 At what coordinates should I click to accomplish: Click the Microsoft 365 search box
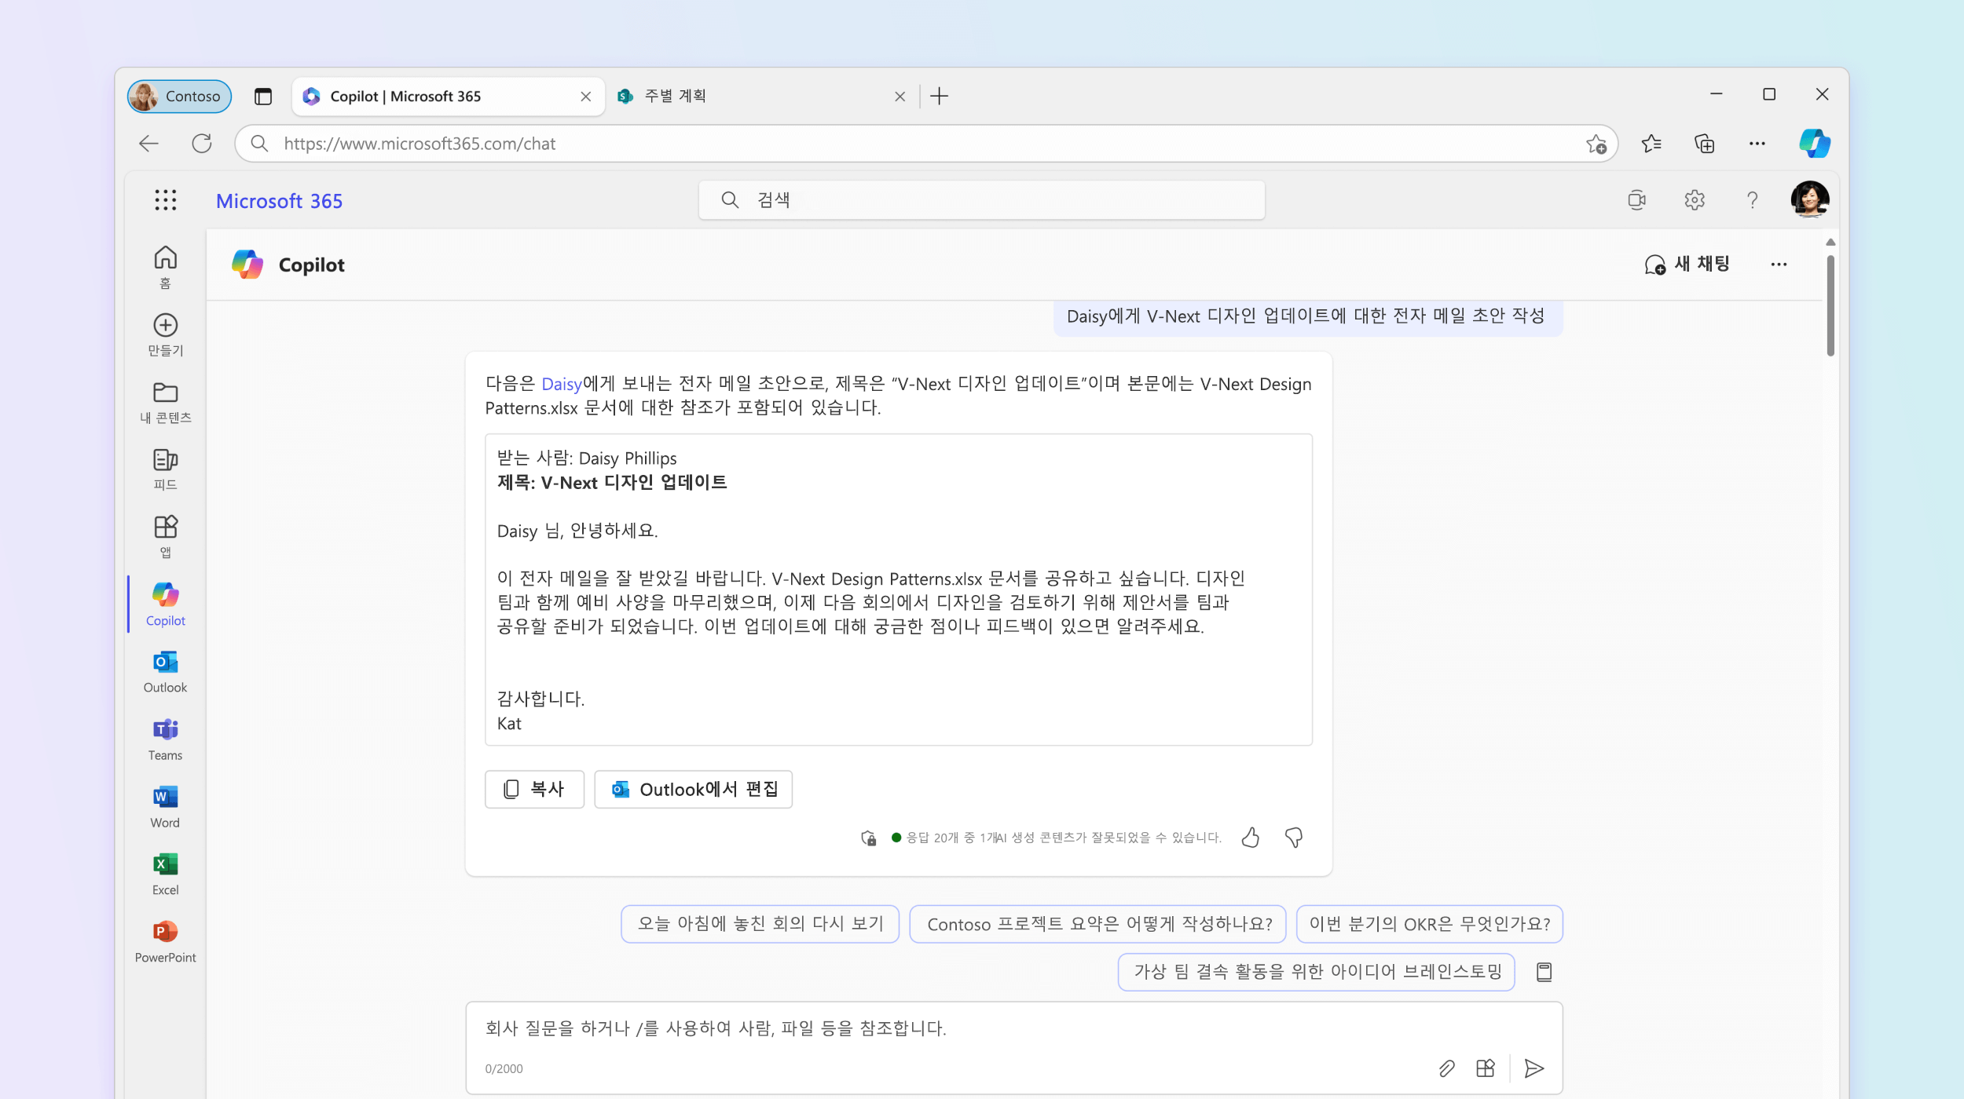pyautogui.click(x=981, y=200)
